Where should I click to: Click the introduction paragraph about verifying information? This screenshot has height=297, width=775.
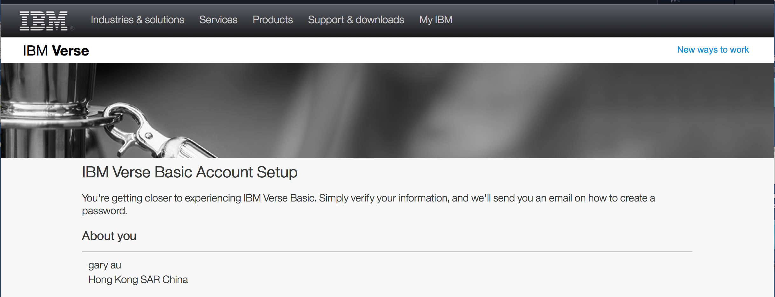(368, 204)
